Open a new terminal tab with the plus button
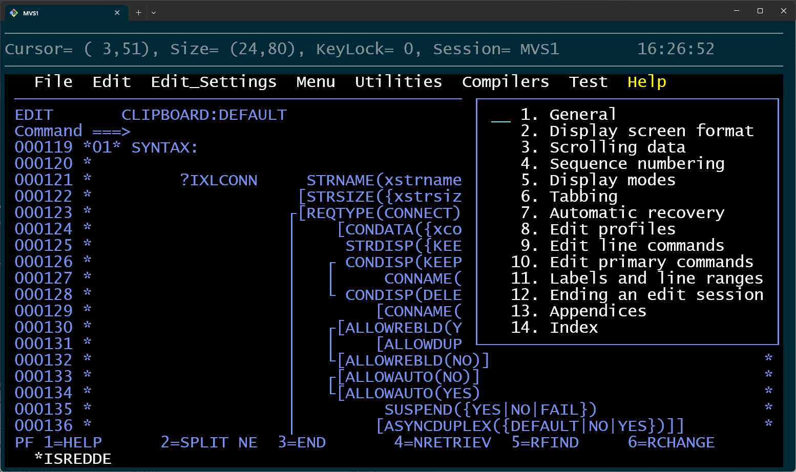Image resolution: width=796 pixels, height=472 pixels. click(138, 13)
